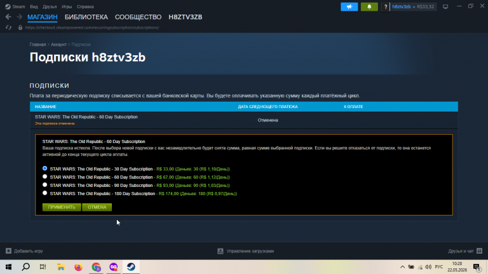Click the network icon in the tray
The image size is (488, 274).
pyautogui.click(x=420, y=267)
